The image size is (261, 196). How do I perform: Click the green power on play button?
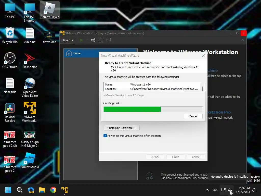(x=81, y=40)
